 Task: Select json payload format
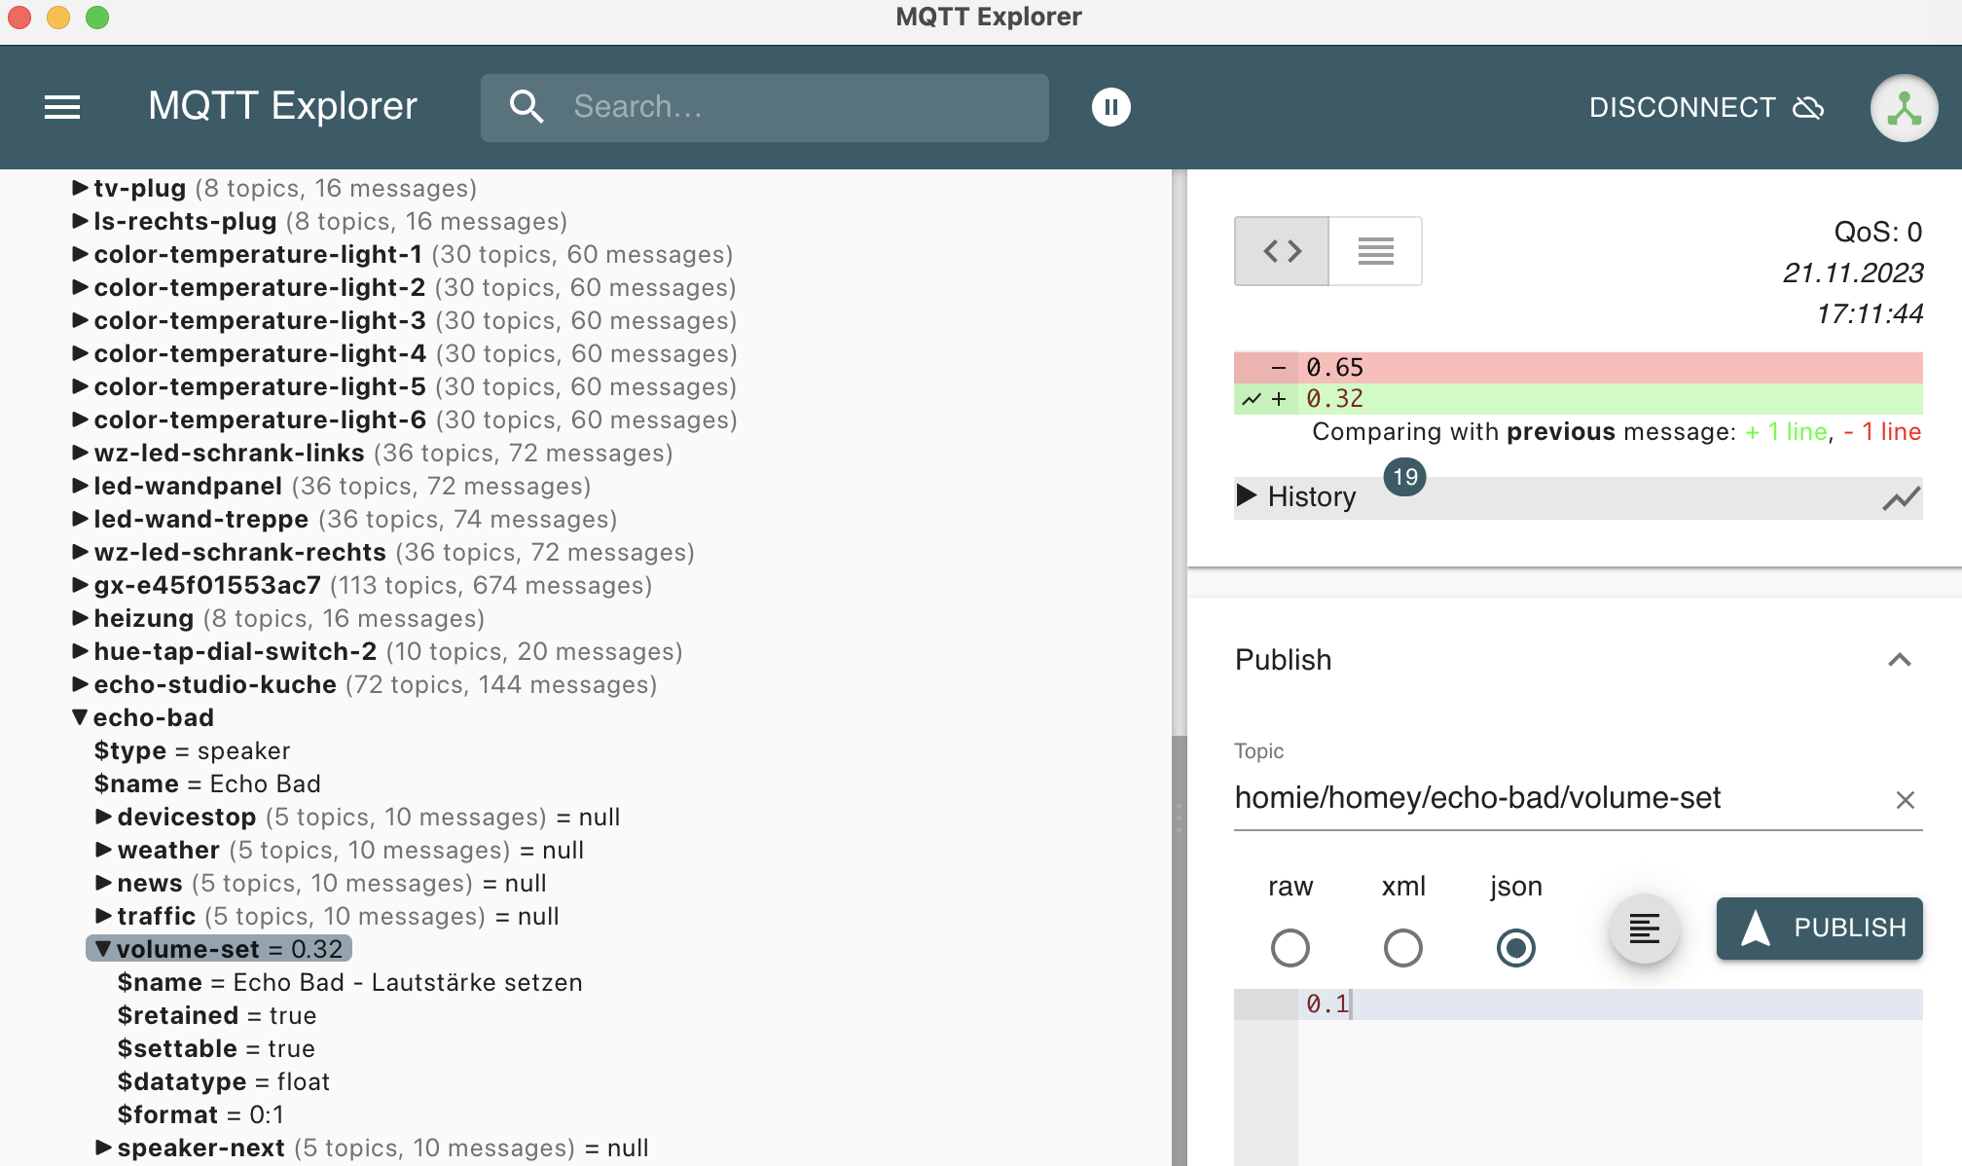click(x=1515, y=948)
